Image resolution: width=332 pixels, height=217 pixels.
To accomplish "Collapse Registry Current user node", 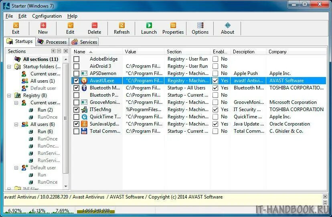I will [16, 103].
